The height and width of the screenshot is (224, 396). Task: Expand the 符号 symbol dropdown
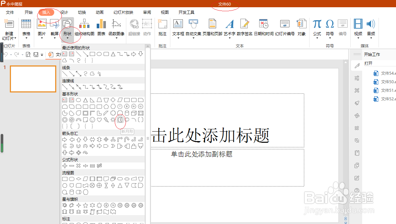[x=330, y=38]
